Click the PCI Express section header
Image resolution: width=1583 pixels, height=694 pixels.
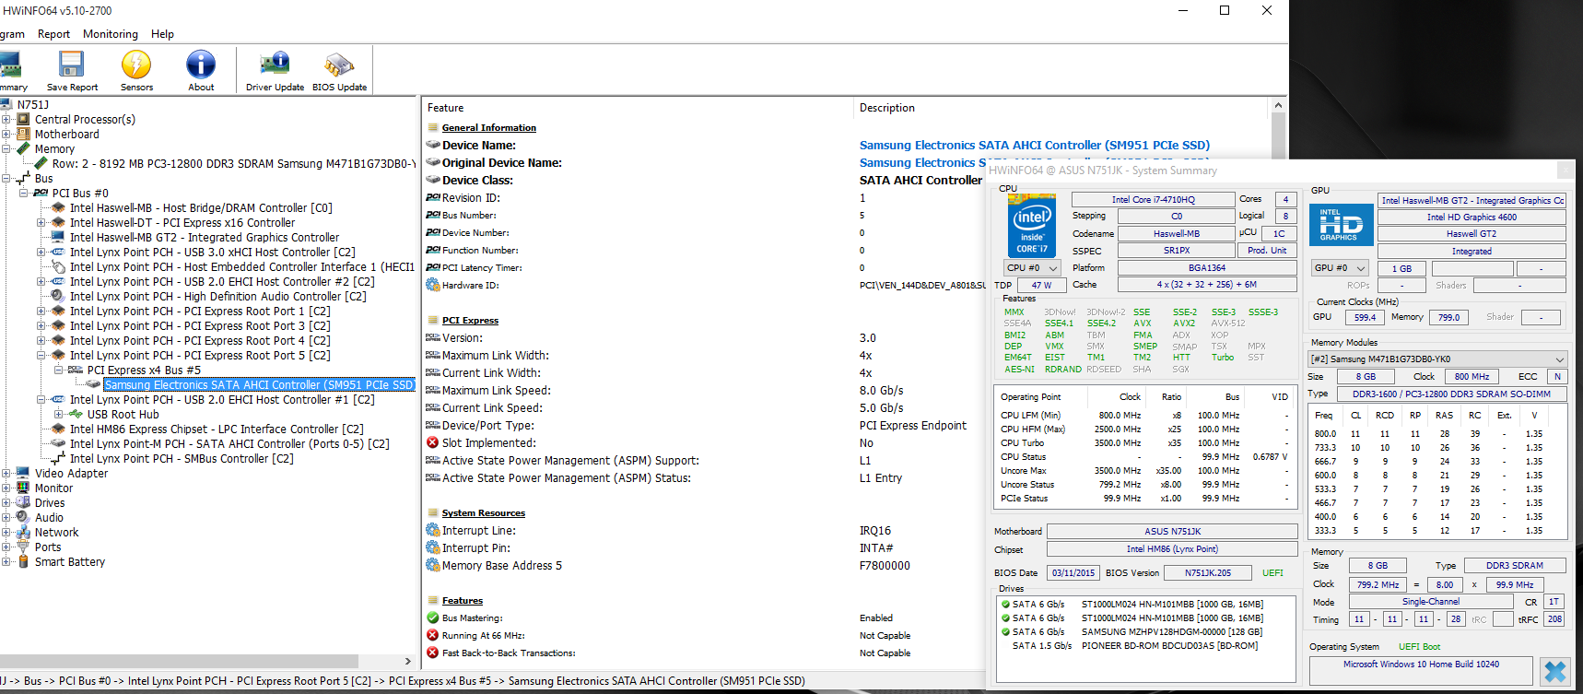pyautogui.click(x=470, y=321)
